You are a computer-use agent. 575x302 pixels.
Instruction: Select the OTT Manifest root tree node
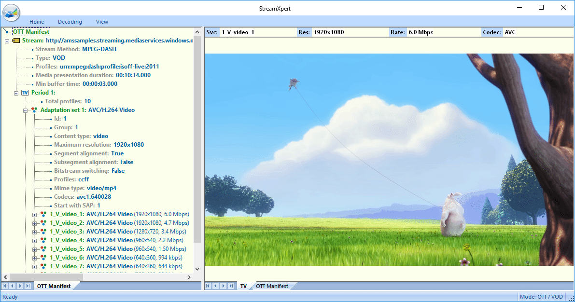click(x=31, y=32)
